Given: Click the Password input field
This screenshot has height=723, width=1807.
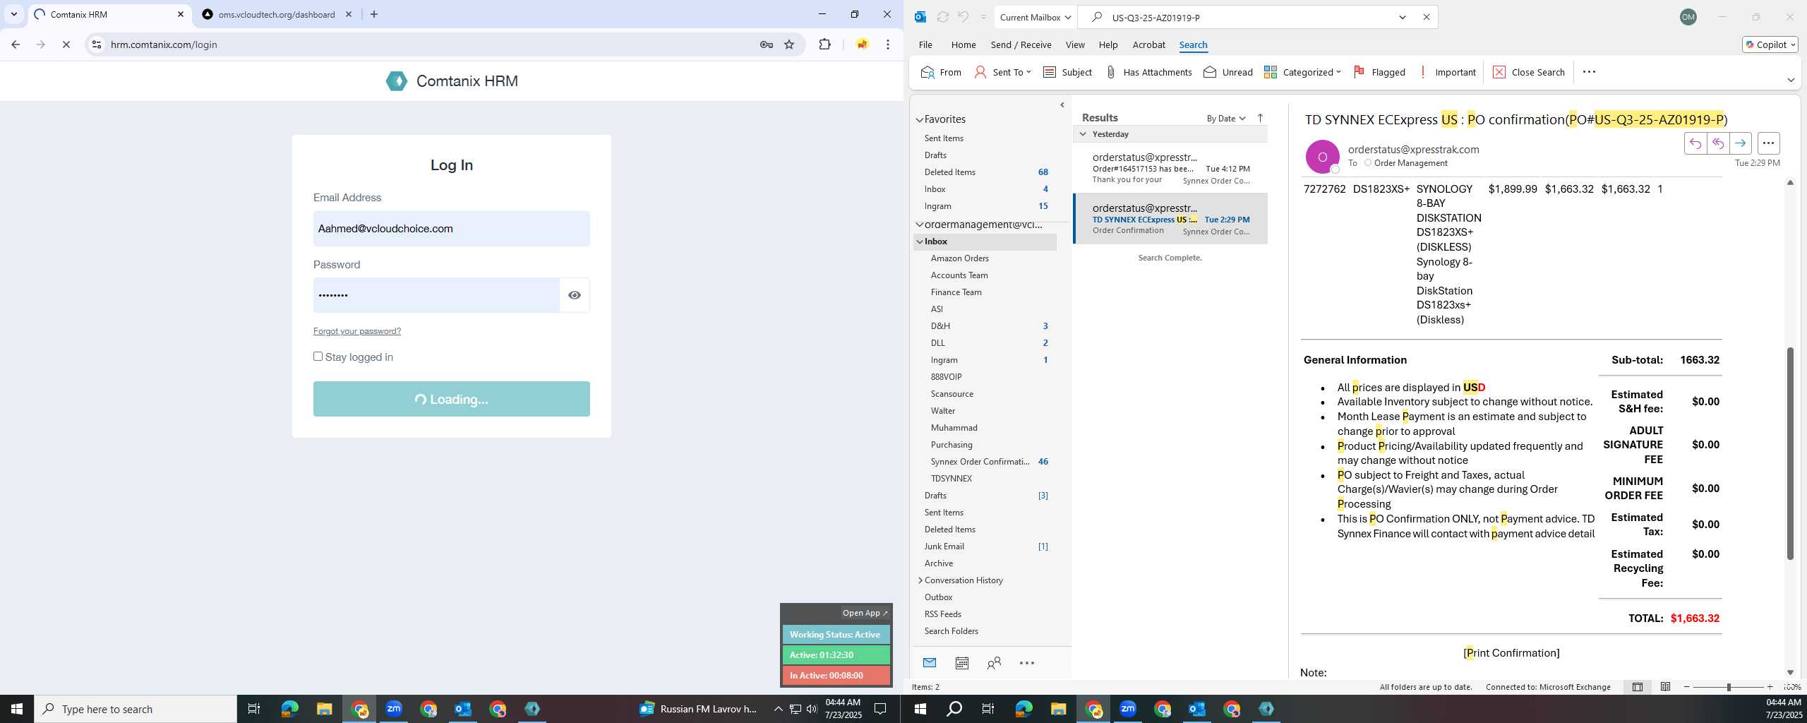Looking at the screenshot, I should pyautogui.click(x=436, y=295).
